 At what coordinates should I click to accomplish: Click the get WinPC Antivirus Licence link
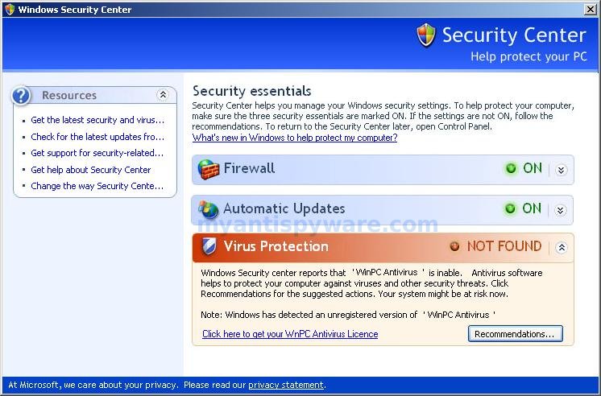[290, 334]
